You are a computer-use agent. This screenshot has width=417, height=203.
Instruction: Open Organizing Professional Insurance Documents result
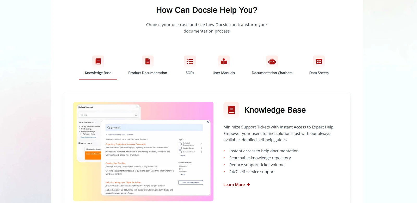(x=125, y=144)
